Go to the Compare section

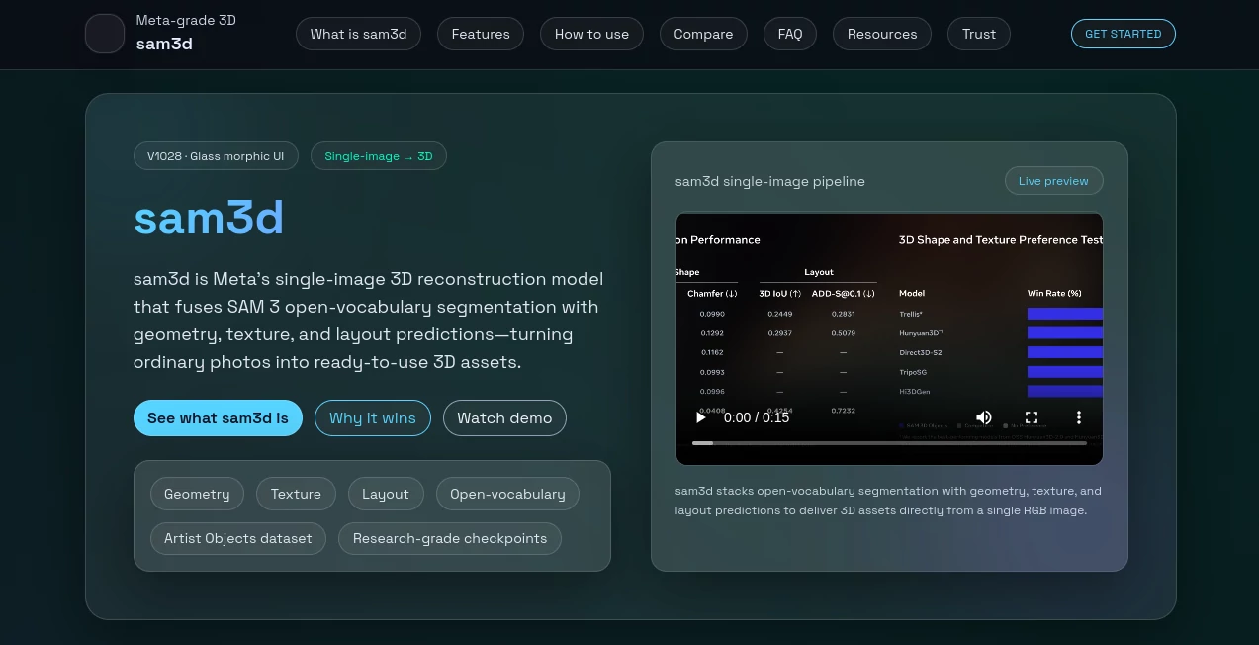(x=703, y=34)
